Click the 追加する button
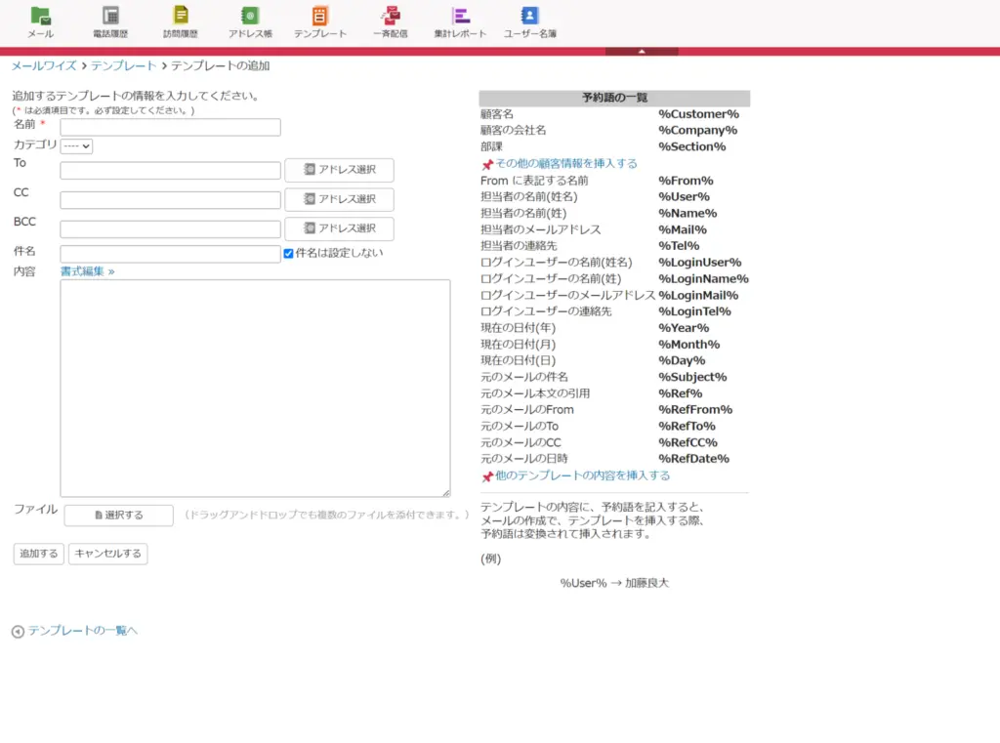 pyautogui.click(x=38, y=554)
